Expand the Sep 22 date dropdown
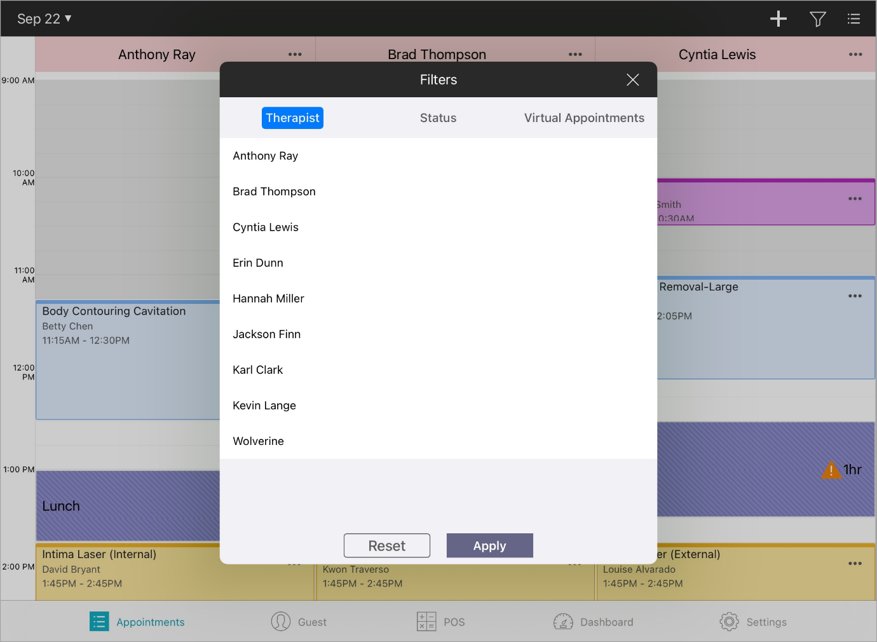This screenshot has height=642, width=877. (x=44, y=19)
